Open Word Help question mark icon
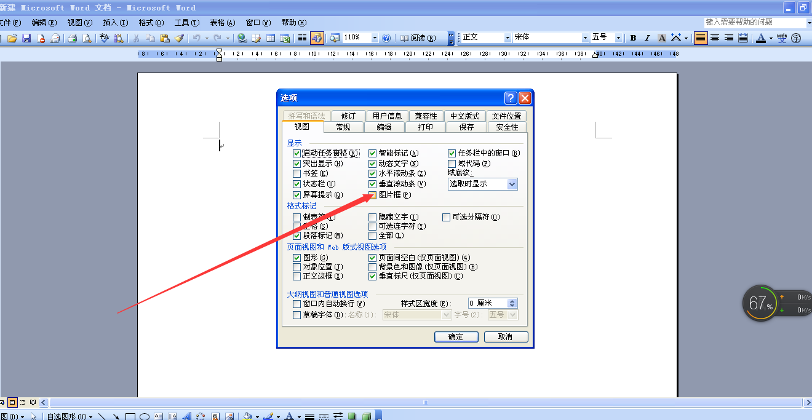This screenshot has width=812, height=420. [x=386, y=38]
